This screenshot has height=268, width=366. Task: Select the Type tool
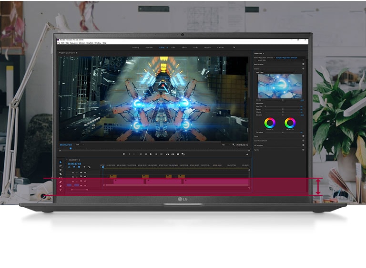pyautogui.click(x=61, y=190)
